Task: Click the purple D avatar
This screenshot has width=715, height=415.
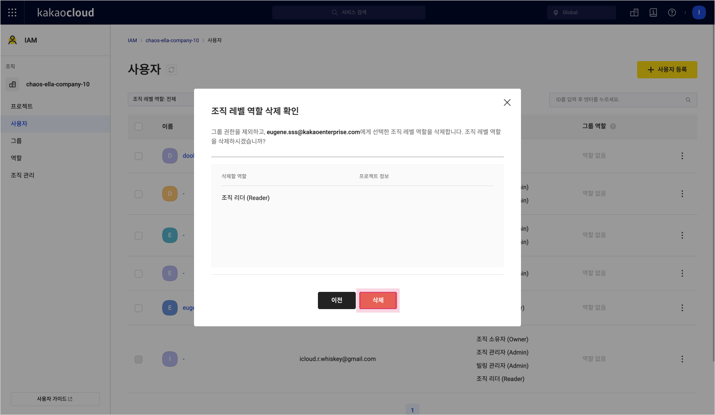Action: pos(170,156)
